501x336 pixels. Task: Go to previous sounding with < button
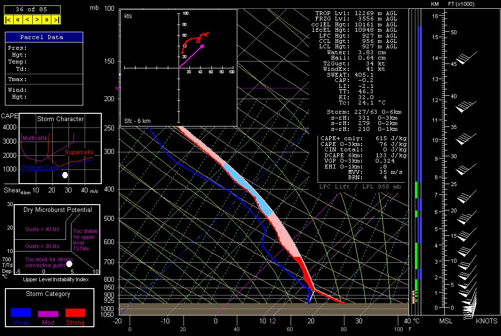click(x=27, y=20)
